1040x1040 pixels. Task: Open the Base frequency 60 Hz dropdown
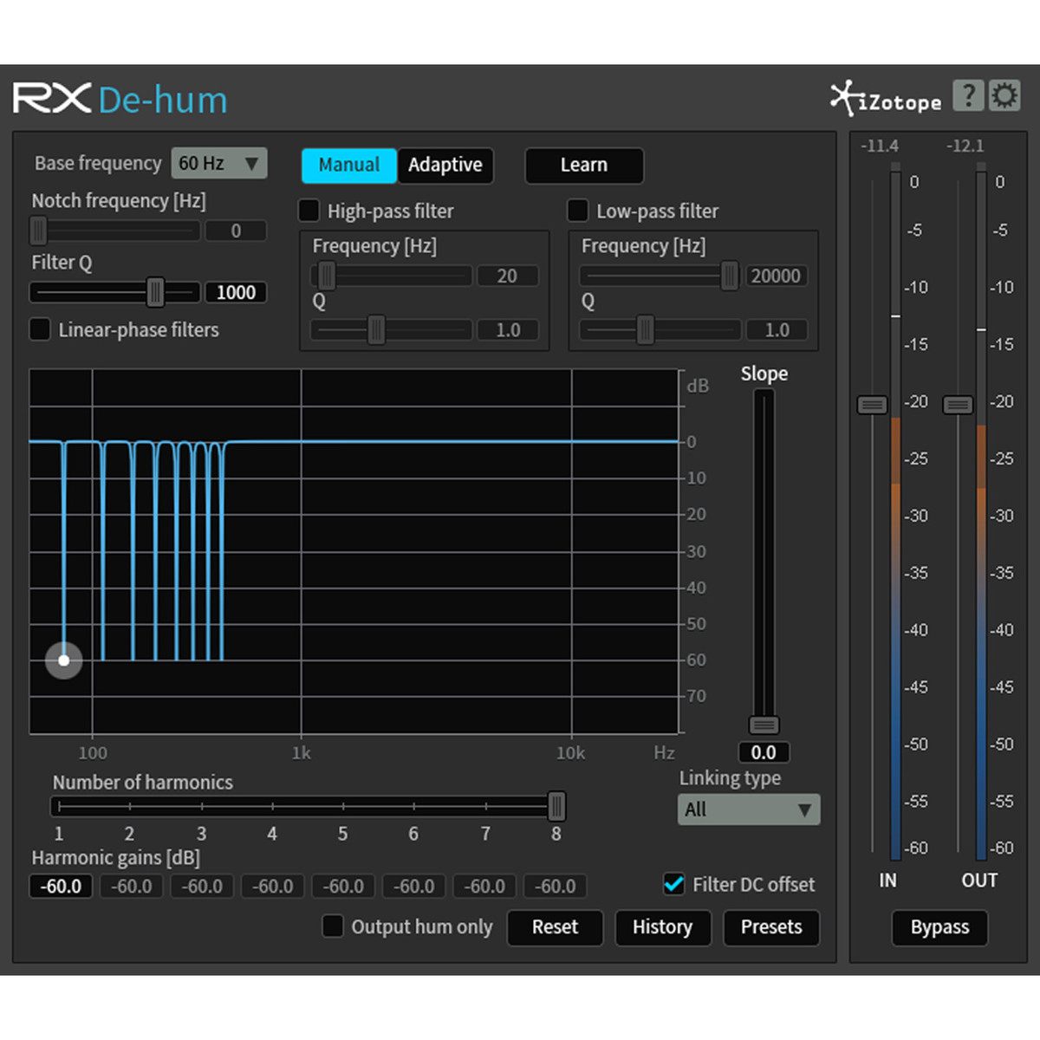click(219, 163)
